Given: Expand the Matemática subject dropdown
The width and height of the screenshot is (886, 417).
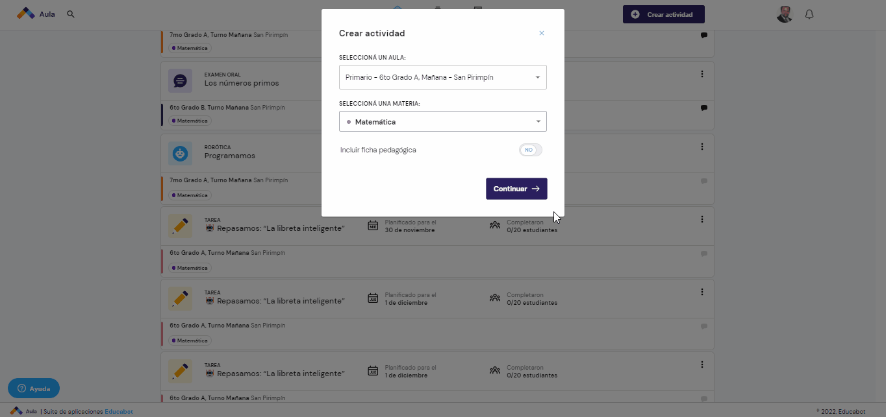Looking at the screenshot, I should pos(443,121).
